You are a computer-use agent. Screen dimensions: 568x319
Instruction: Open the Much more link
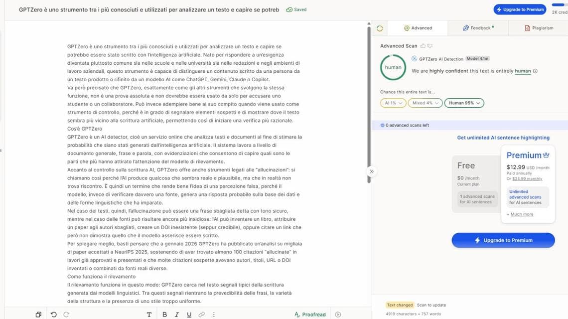pos(522,214)
